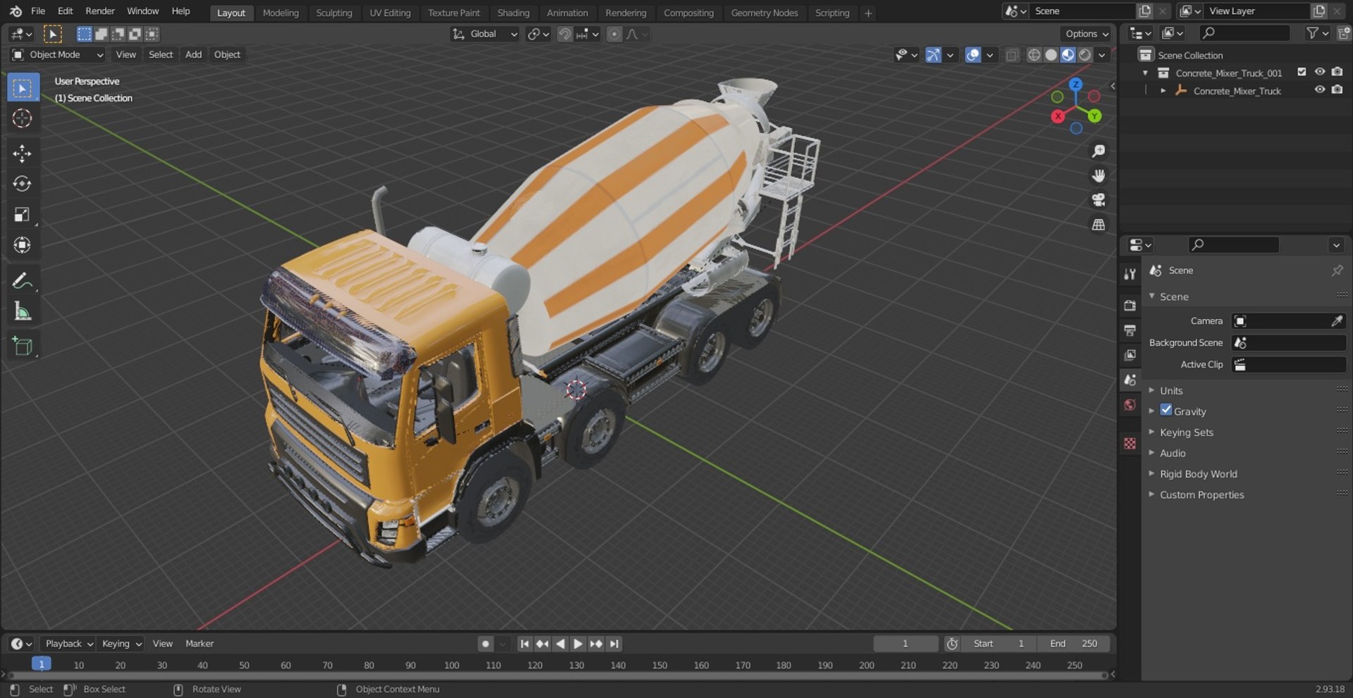Select rendered viewport shading
This screenshot has height=698, width=1353.
(1085, 55)
